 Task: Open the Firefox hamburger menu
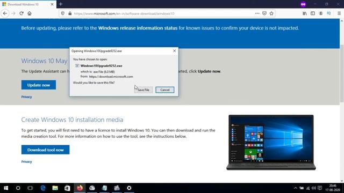click(x=339, y=13)
